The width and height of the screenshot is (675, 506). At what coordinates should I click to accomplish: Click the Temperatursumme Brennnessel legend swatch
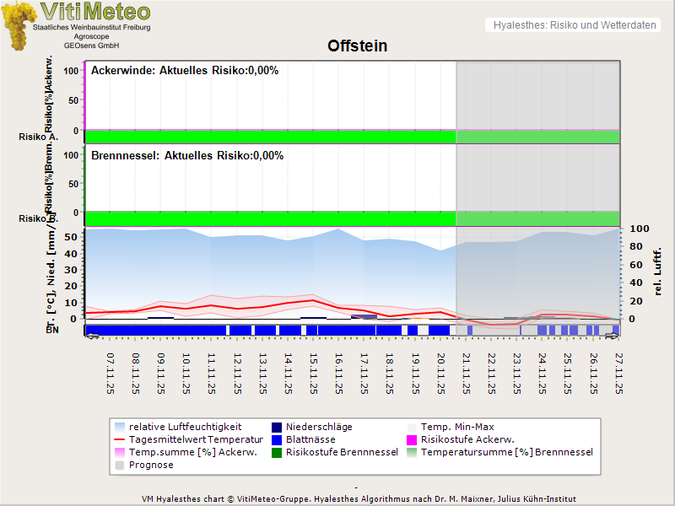pos(413,452)
